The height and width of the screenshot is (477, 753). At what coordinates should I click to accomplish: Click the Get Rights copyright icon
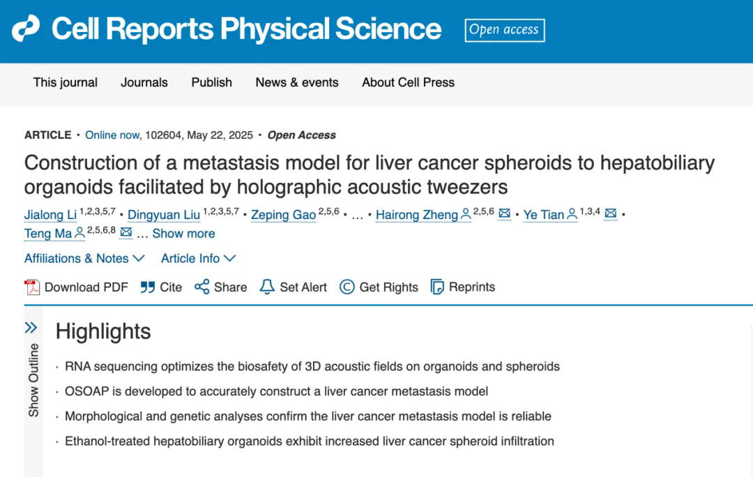tap(347, 287)
